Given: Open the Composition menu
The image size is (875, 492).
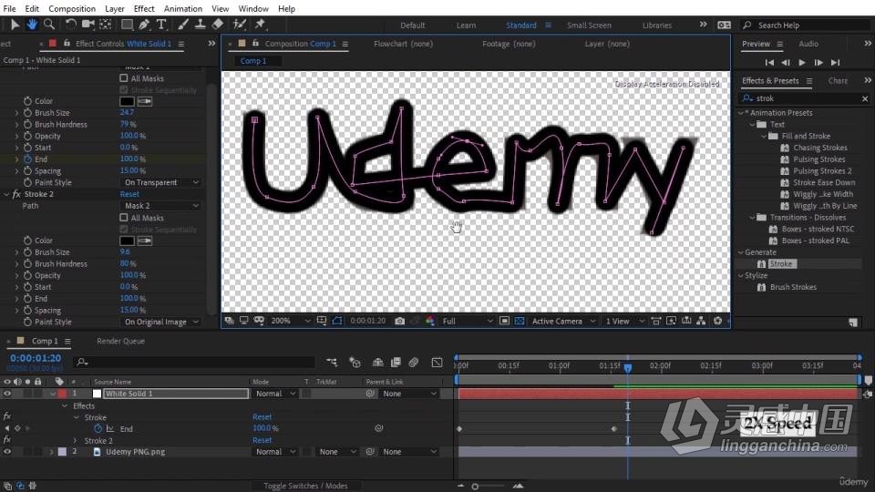Looking at the screenshot, I should pos(72,8).
